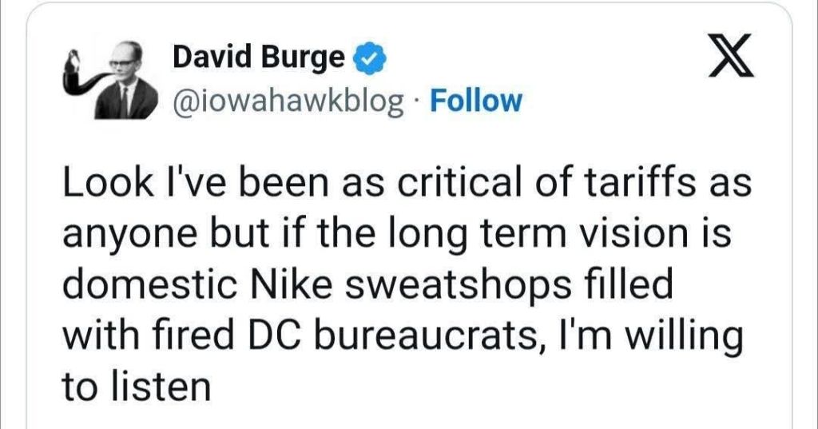
Task: Follow the account via the Follow link
Action: 475,101
